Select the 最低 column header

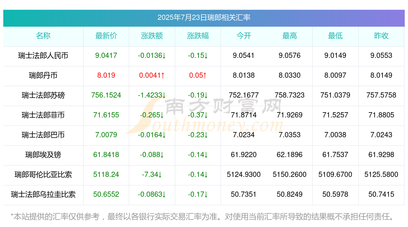tap(336, 36)
